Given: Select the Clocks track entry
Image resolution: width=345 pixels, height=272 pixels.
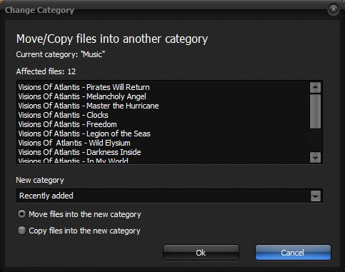Looking at the screenshot, I should pyautogui.click(x=63, y=115).
